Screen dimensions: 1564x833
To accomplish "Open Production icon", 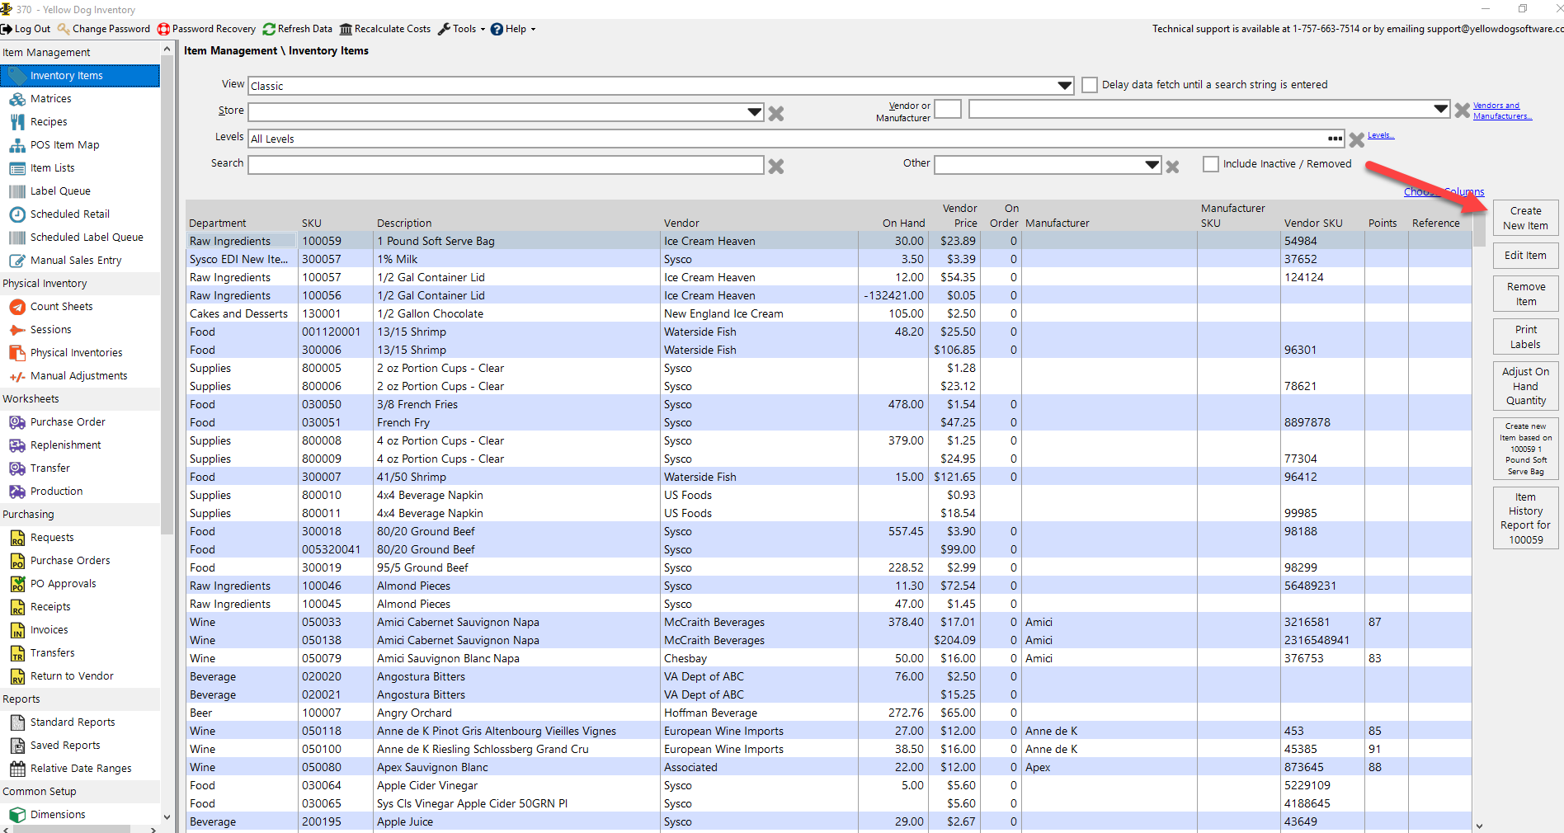I will (17, 492).
